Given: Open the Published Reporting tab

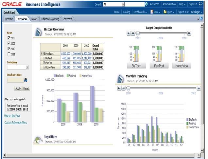Looking at the screenshot, I should click(x=50, y=19).
